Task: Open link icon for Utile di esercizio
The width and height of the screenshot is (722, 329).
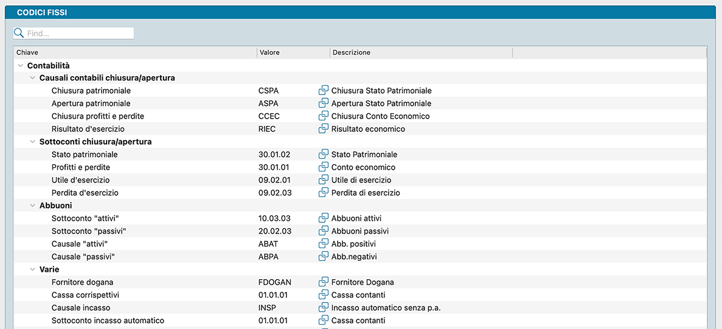Action: [324, 180]
